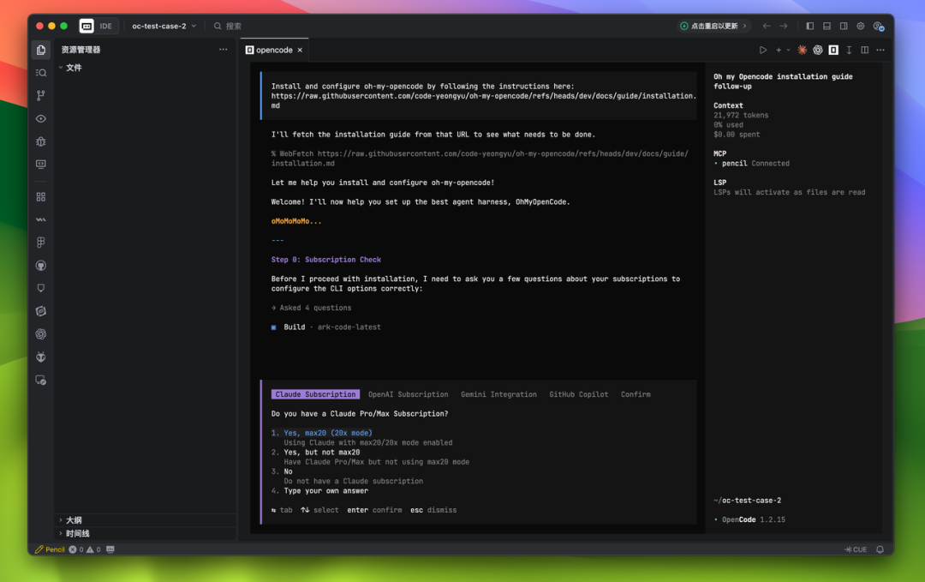Open the Extensions grid view

point(41,196)
